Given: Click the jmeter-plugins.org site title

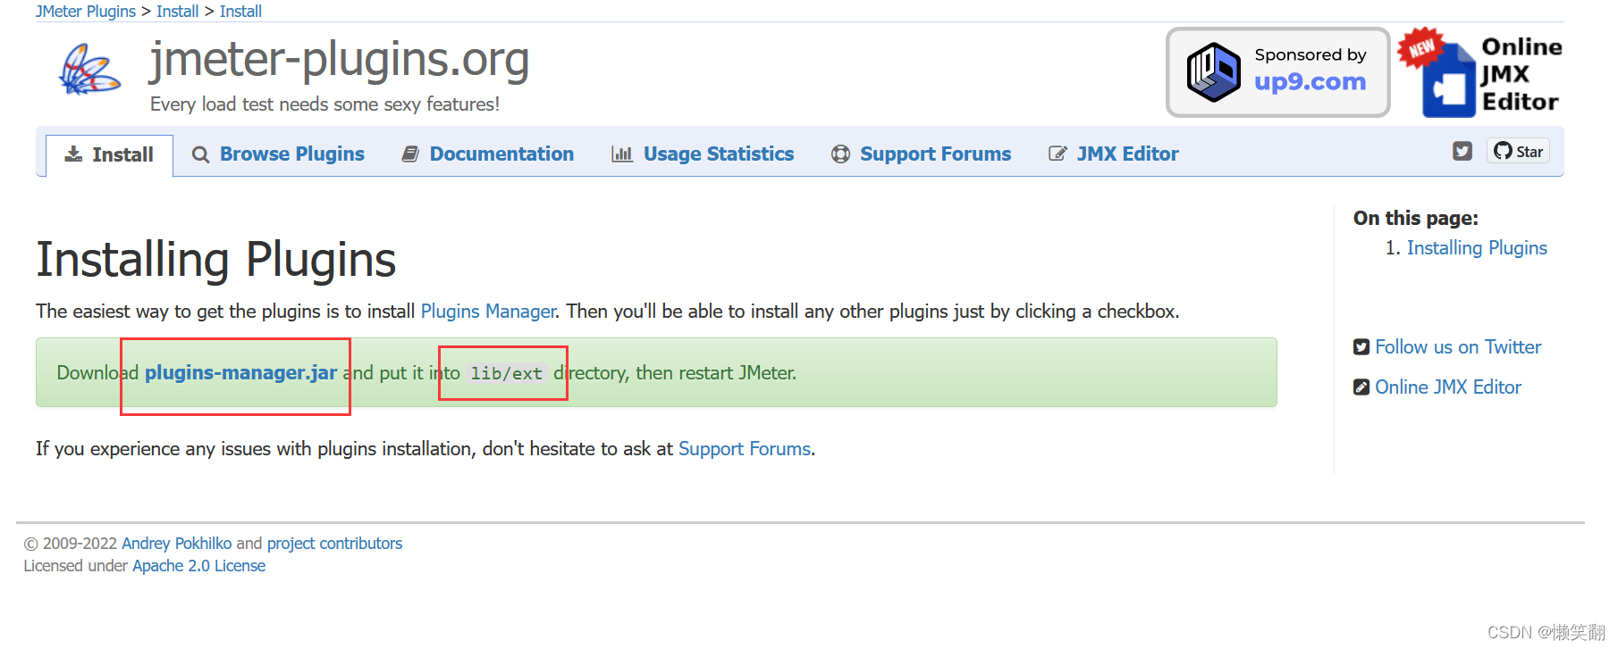Looking at the screenshot, I should (340, 59).
